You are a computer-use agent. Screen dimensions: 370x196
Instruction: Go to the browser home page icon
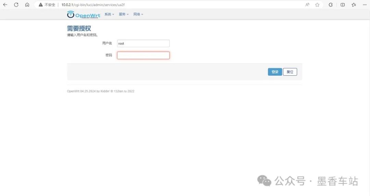tap(27, 5)
